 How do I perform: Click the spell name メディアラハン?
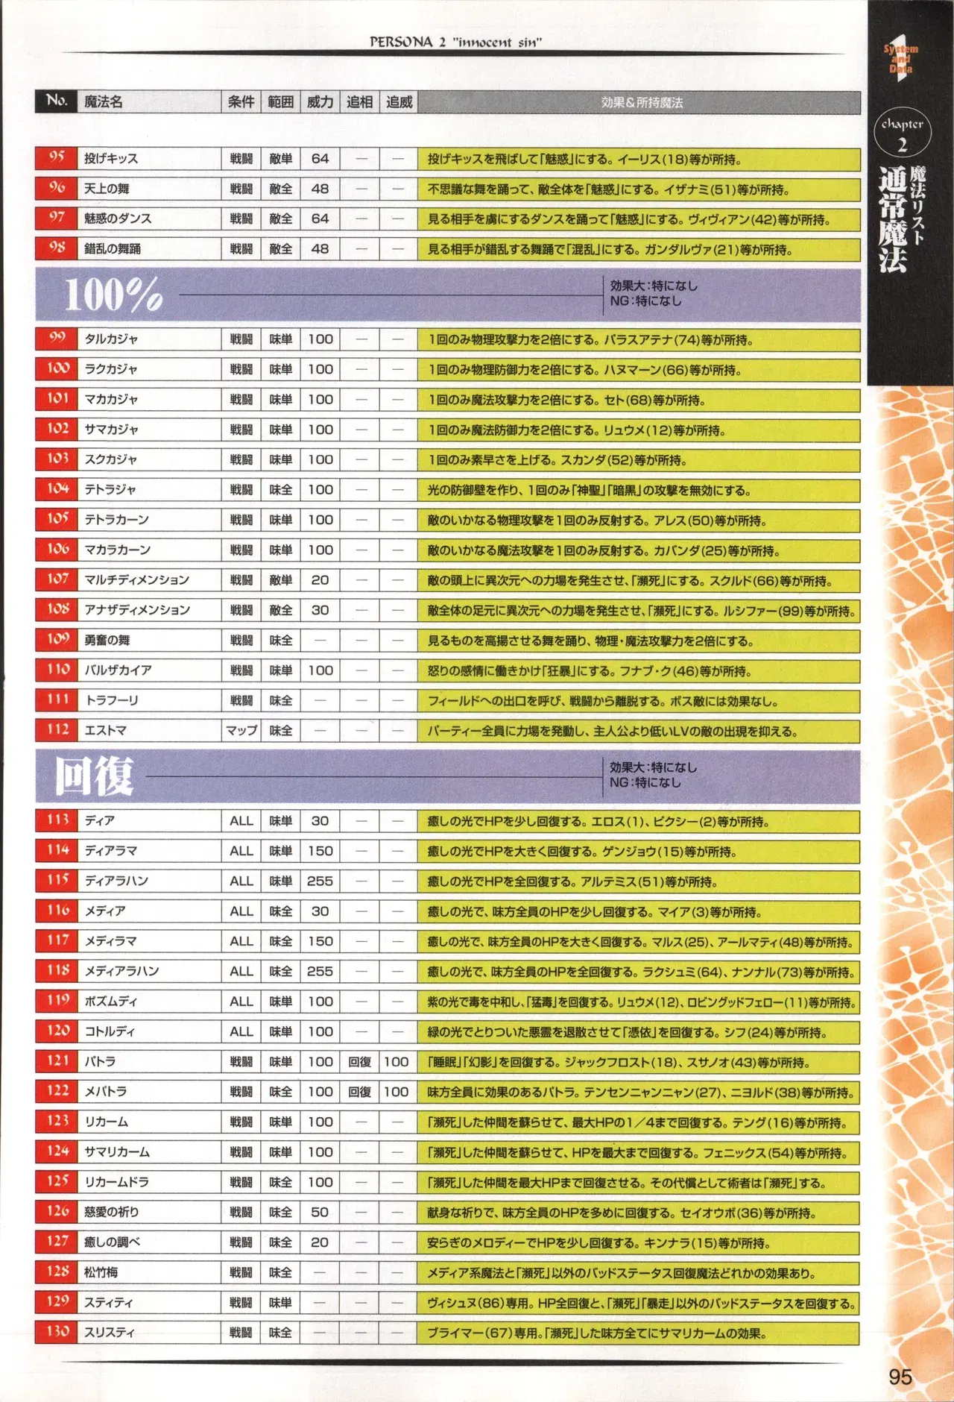[x=121, y=972]
